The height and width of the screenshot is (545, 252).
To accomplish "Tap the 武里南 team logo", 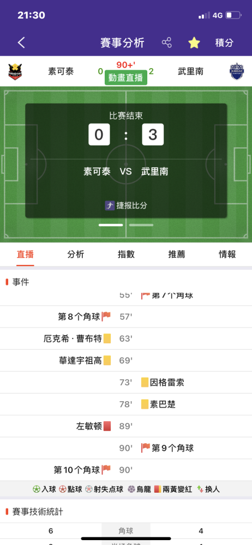I will (237, 71).
